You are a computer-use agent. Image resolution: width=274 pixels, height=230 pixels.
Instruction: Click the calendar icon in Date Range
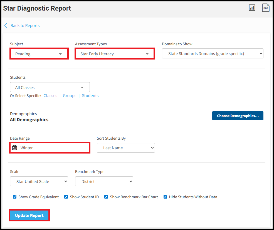pos(15,148)
